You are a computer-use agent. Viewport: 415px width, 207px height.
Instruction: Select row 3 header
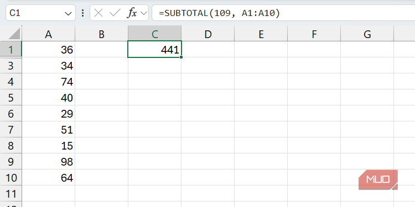coord(11,66)
